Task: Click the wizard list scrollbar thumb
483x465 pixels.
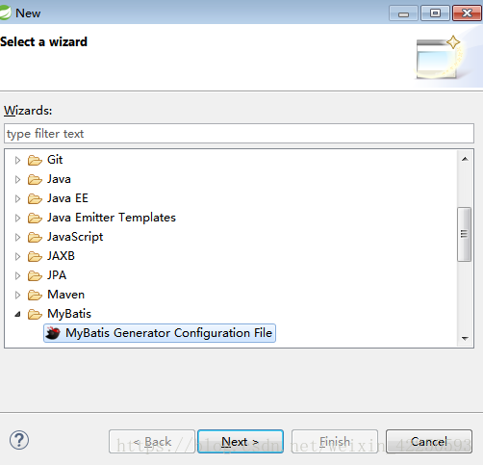Action: click(x=464, y=234)
